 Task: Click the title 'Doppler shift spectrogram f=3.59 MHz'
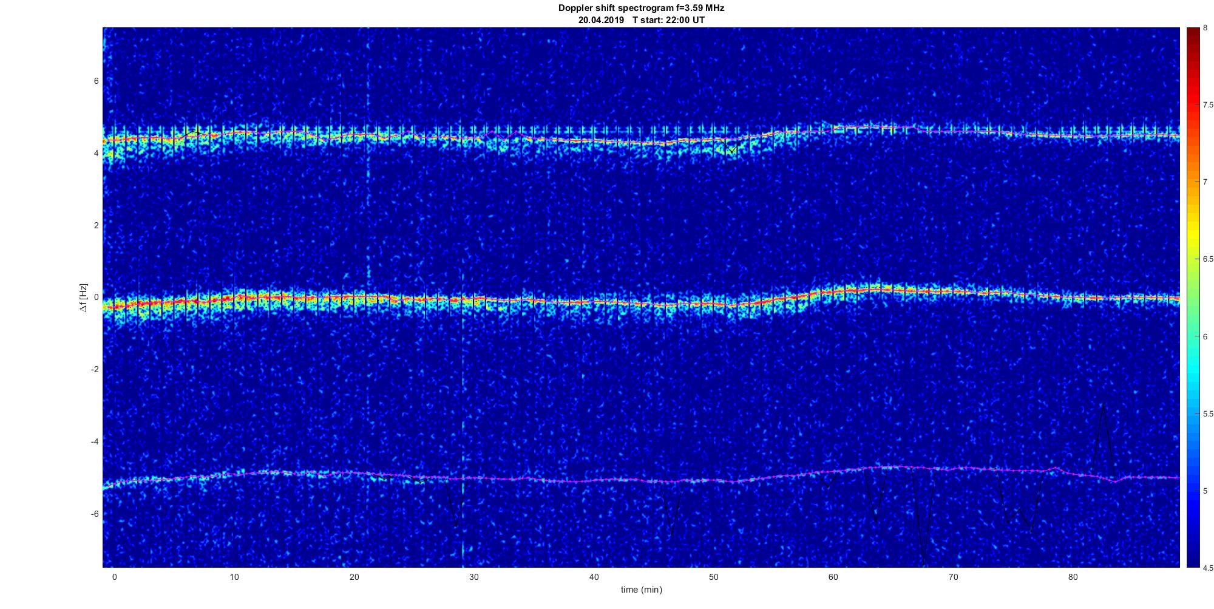pyautogui.click(x=641, y=9)
